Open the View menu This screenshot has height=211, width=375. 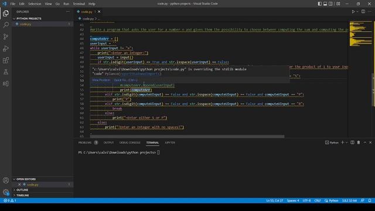pyautogui.click(x=48, y=4)
